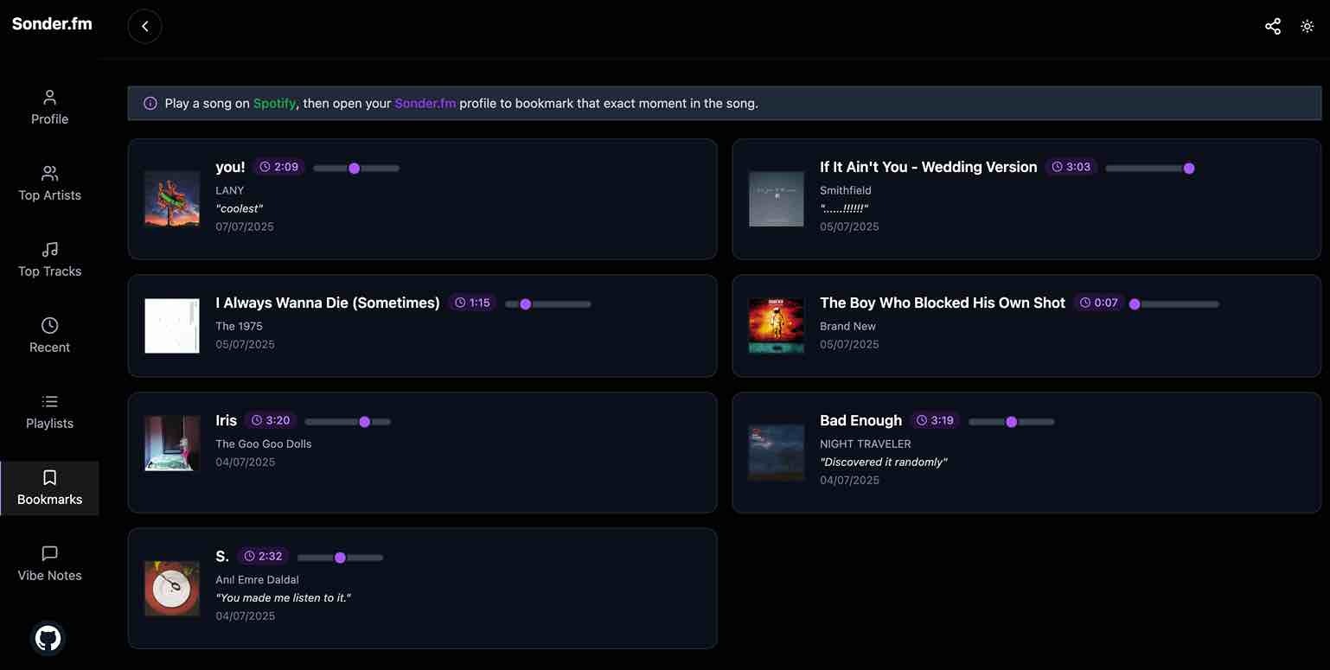Image resolution: width=1330 pixels, height=670 pixels.
Task: Open Vibe Notes in the sidebar
Action: tap(49, 565)
